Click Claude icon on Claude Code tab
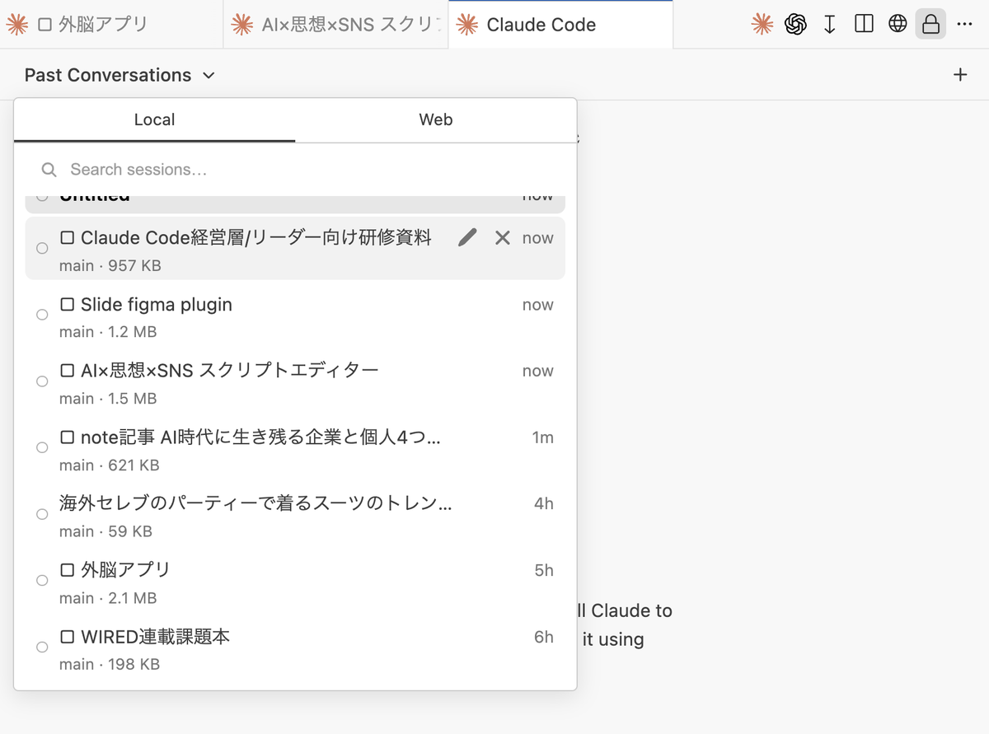Viewport: 989px width, 734px height. 466,25
